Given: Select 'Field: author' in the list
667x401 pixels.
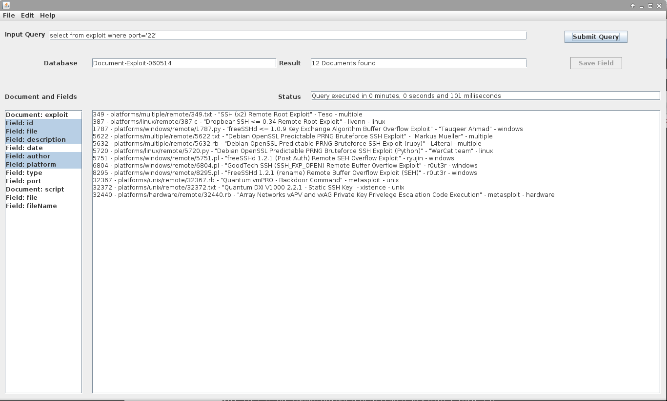Looking at the screenshot, I should click(x=43, y=156).
